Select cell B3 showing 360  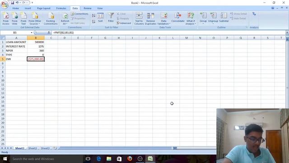(x=36, y=51)
